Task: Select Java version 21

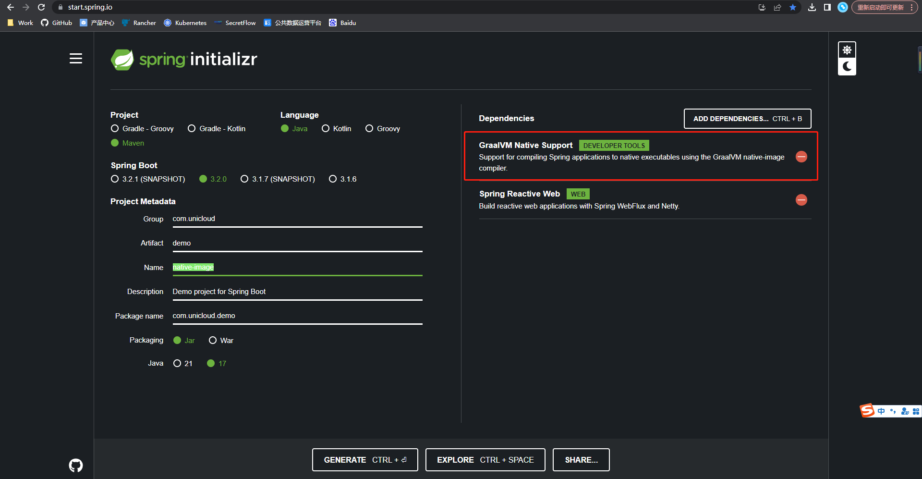Action: coord(183,364)
